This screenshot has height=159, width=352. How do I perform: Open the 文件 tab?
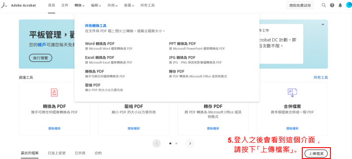(65, 5)
